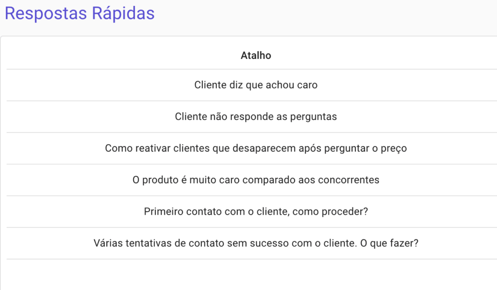Select 'Cliente não responde as perguntas' row

pos(256,117)
